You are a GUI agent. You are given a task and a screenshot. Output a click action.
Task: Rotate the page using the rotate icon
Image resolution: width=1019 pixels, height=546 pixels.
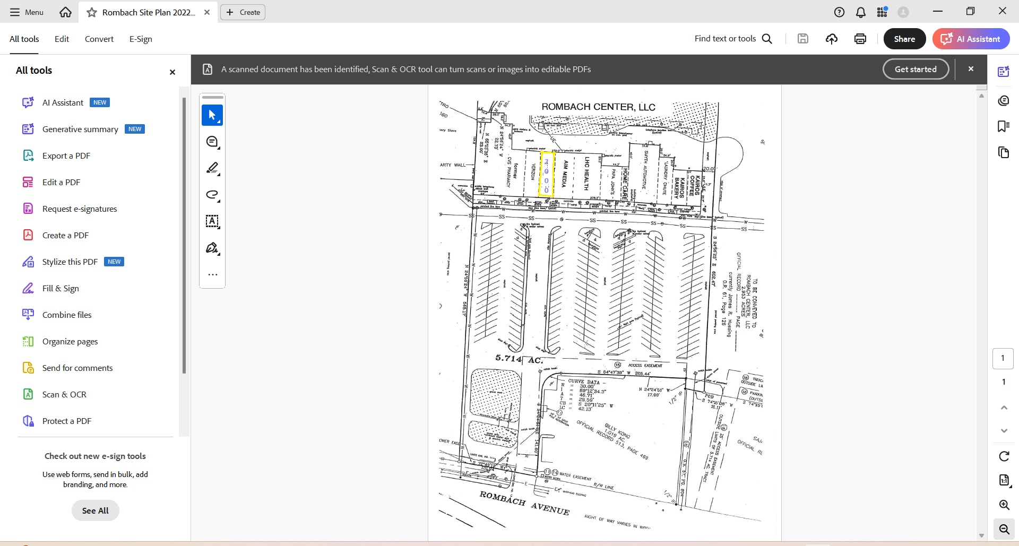tap(1004, 456)
